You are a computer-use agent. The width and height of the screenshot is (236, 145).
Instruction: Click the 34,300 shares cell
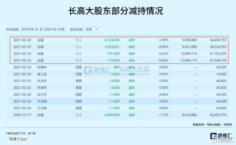[221, 94]
